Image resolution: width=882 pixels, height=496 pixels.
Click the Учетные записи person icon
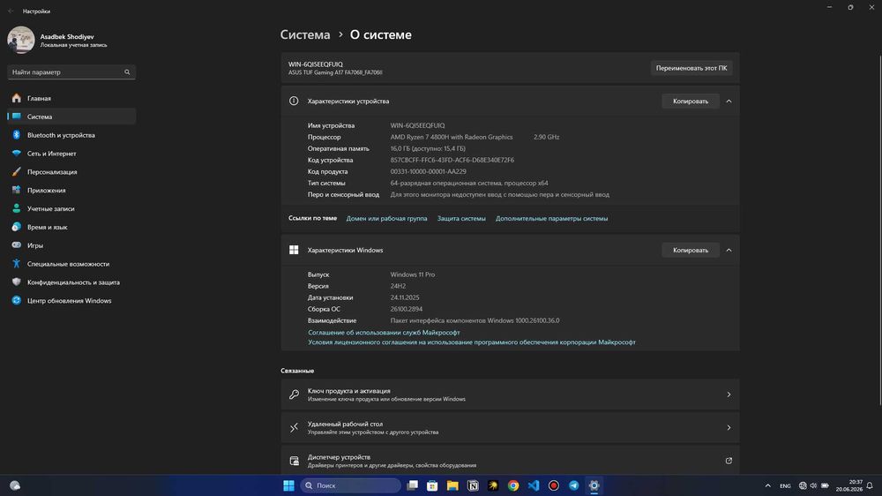16,208
